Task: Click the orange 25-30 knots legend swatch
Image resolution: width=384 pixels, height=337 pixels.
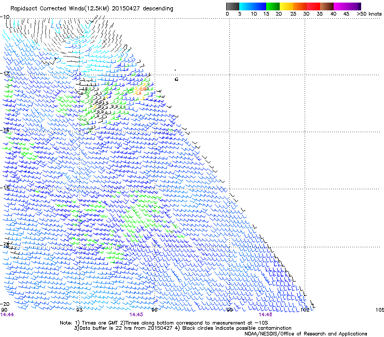Action: coord(300,6)
